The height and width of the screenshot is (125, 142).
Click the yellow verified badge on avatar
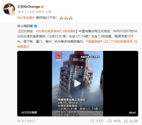click(13, 13)
